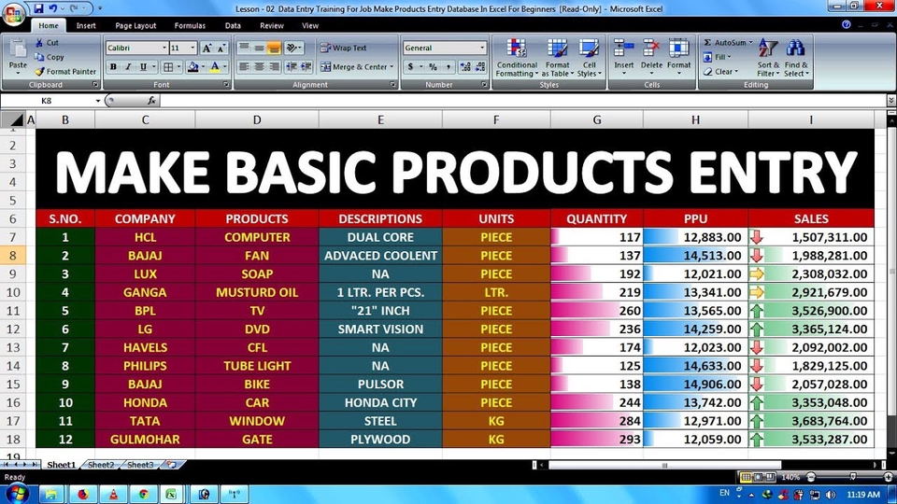This screenshot has height=504, width=897.
Task: Open the Format cells menu icon
Action: tap(679, 49)
